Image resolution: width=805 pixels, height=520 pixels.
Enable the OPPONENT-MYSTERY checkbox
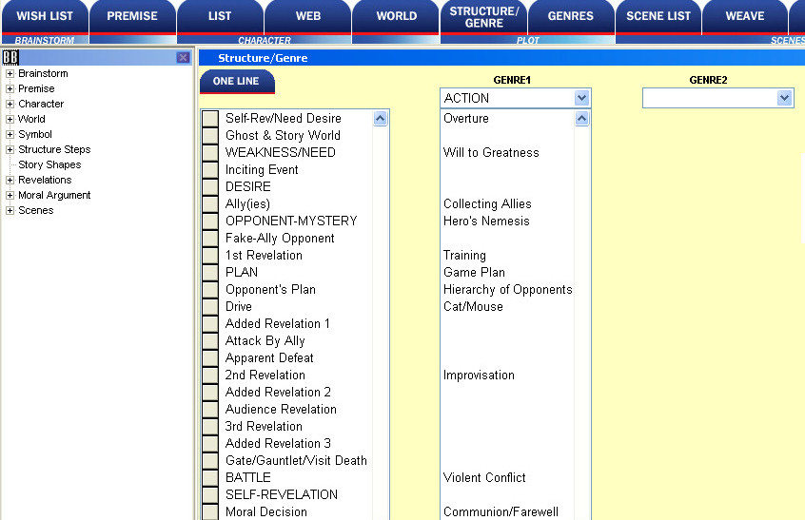click(x=210, y=221)
